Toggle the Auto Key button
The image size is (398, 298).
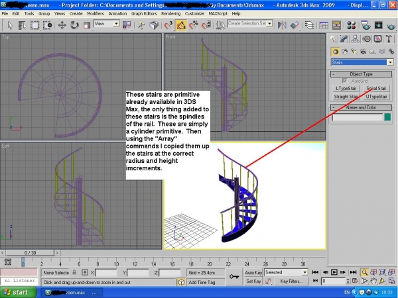tap(253, 273)
